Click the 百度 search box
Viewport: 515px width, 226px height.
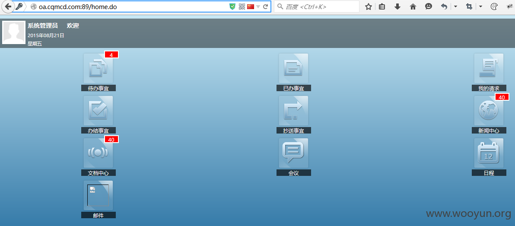317,6
